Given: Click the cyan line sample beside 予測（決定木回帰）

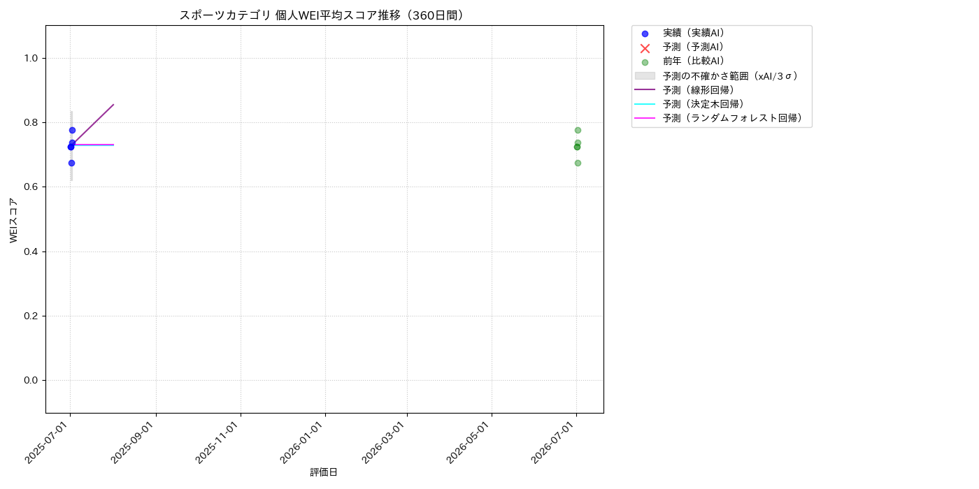Looking at the screenshot, I should click(x=645, y=104).
